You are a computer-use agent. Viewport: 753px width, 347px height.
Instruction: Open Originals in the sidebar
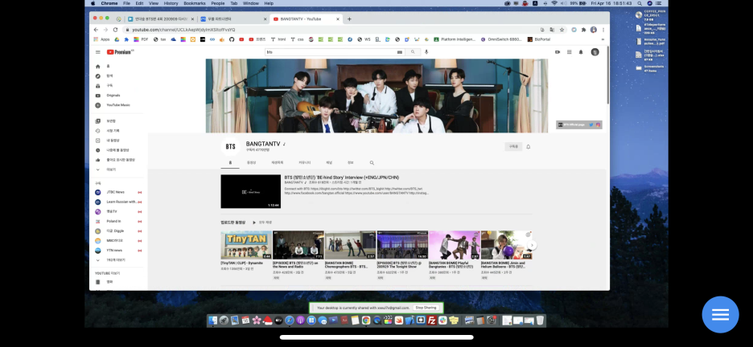pyautogui.click(x=115, y=96)
